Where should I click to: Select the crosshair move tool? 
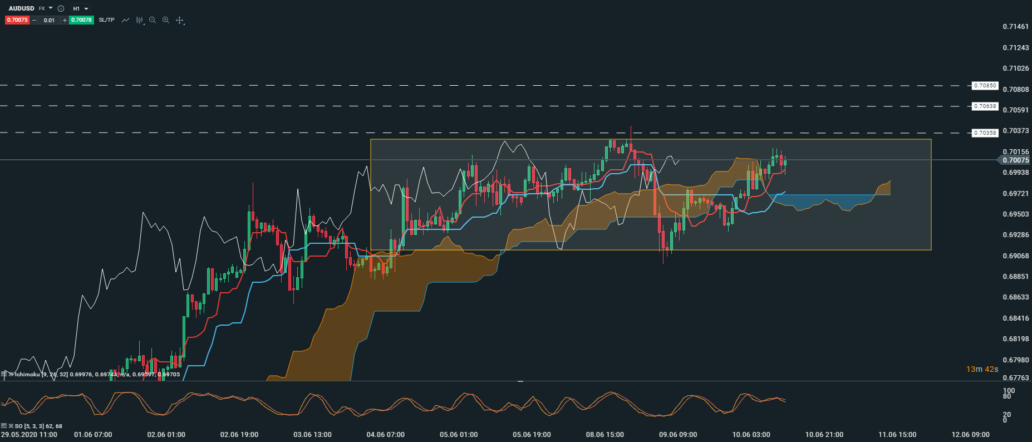pos(180,20)
